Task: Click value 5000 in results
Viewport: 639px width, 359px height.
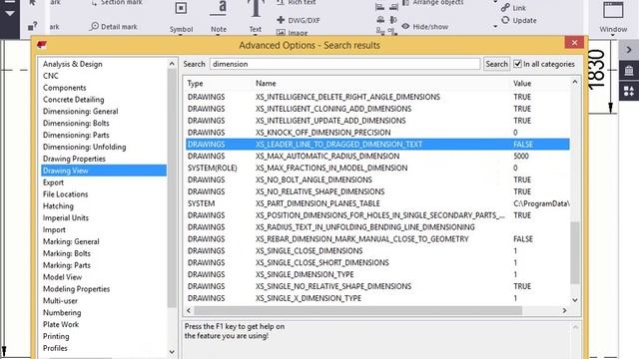Action: click(521, 156)
